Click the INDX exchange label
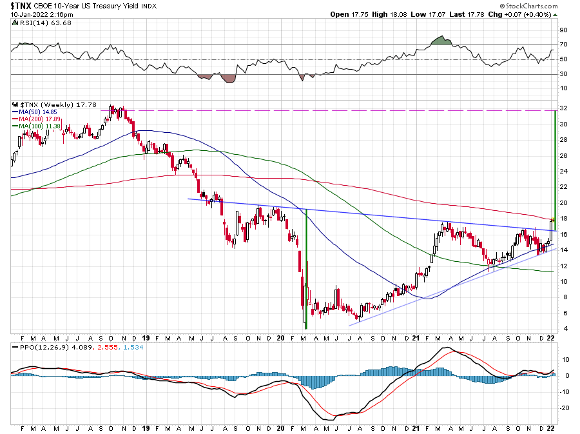This screenshot has width=580, height=434. (x=149, y=6)
